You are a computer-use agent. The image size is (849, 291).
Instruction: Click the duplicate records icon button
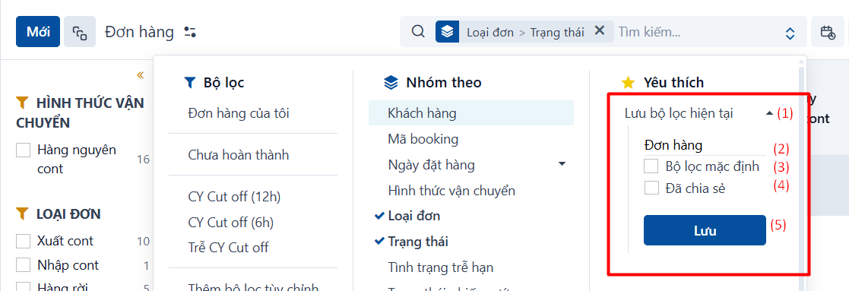[x=80, y=32]
